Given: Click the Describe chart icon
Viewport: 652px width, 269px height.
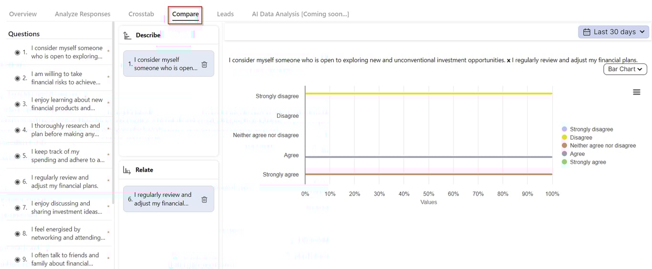Looking at the screenshot, I should (127, 35).
